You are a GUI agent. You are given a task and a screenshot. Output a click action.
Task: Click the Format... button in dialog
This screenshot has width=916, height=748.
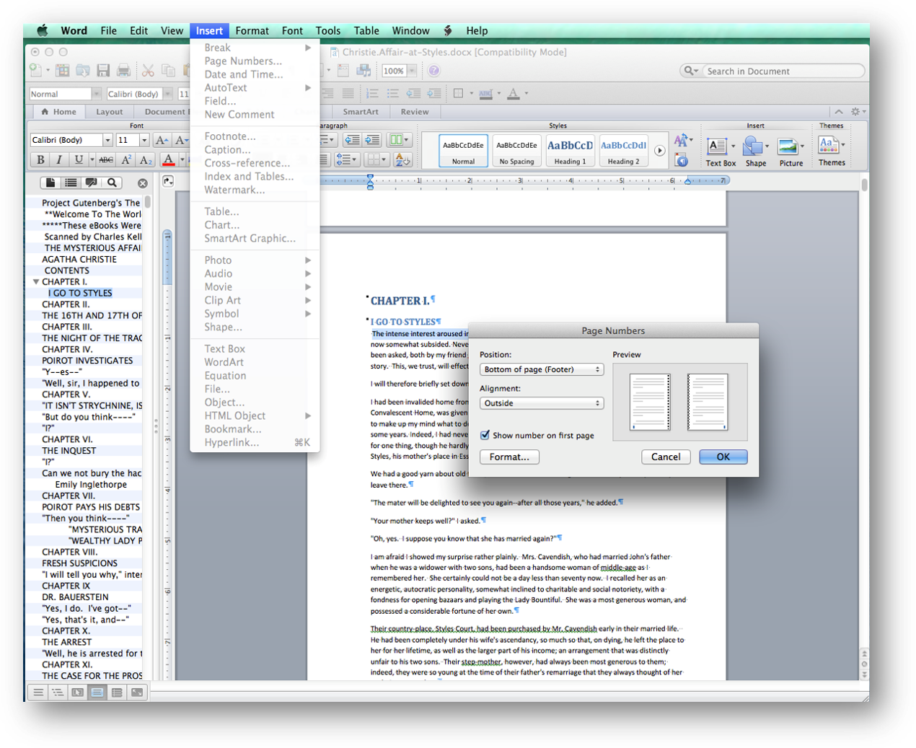(509, 457)
